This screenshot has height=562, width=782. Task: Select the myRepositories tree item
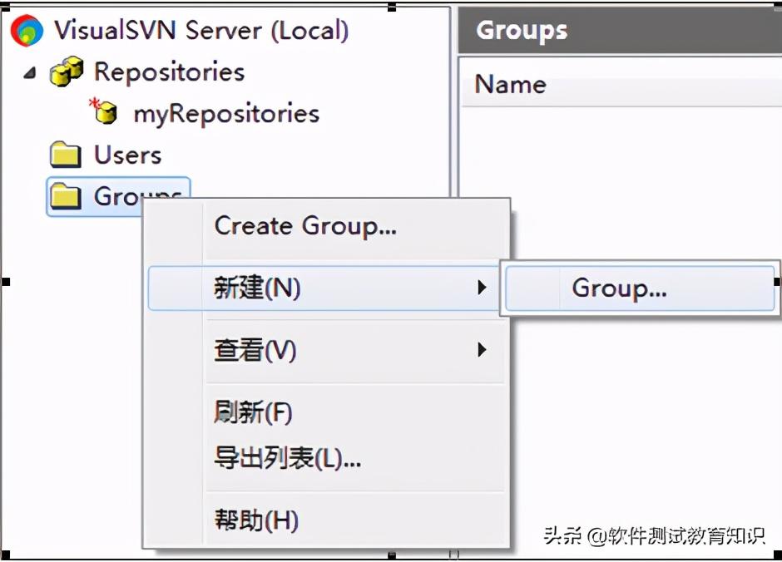225,113
